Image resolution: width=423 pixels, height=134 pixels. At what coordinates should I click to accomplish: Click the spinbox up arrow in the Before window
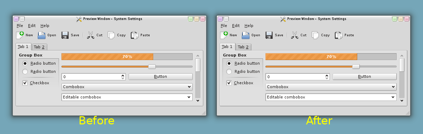tap(123, 75)
